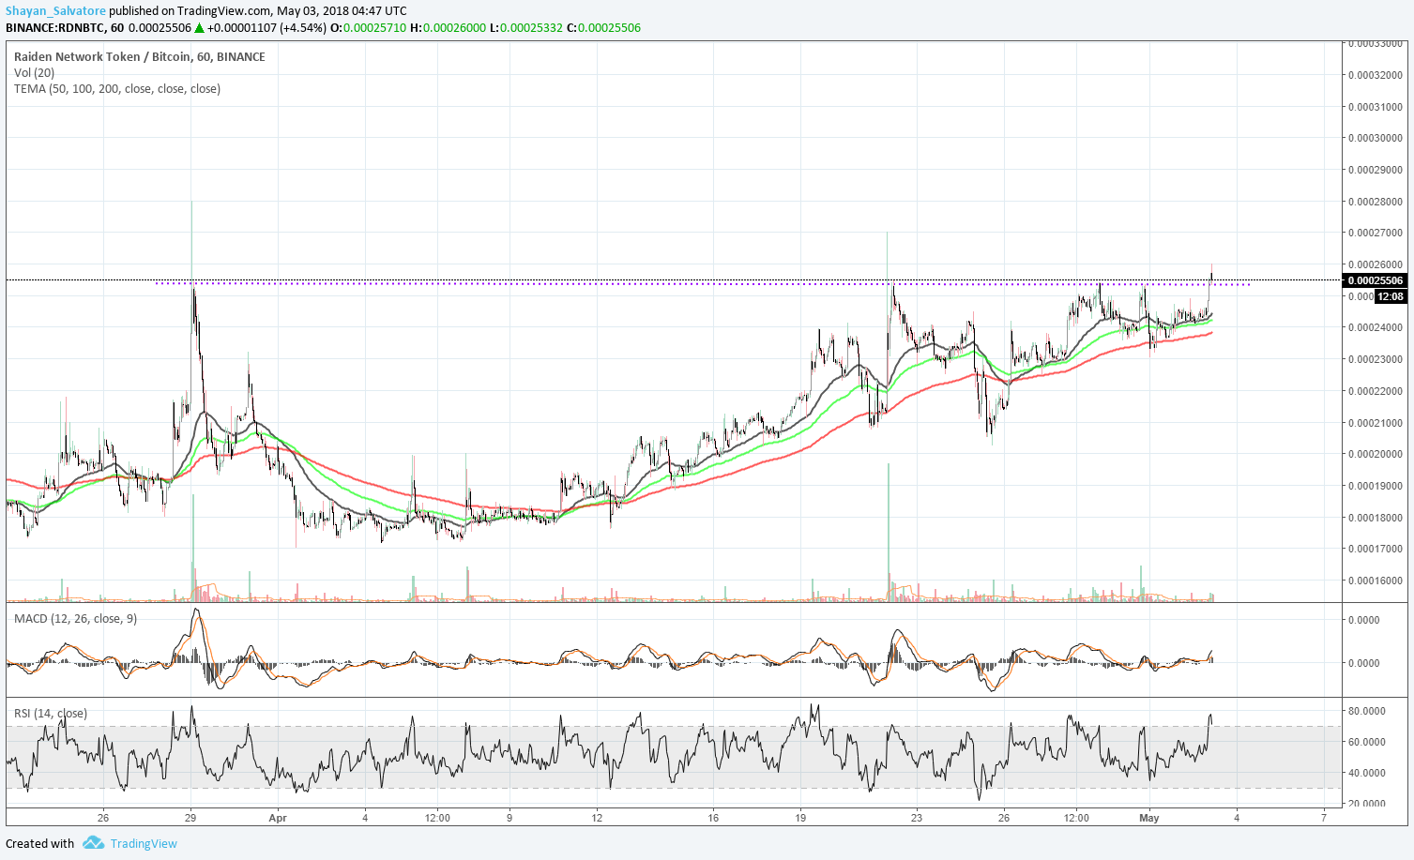Viewport: 1414px width, 860px height.
Task: Click the Raiden Network Token / Bitcoin chart title
Action: pyautogui.click(x=140, y=56)
